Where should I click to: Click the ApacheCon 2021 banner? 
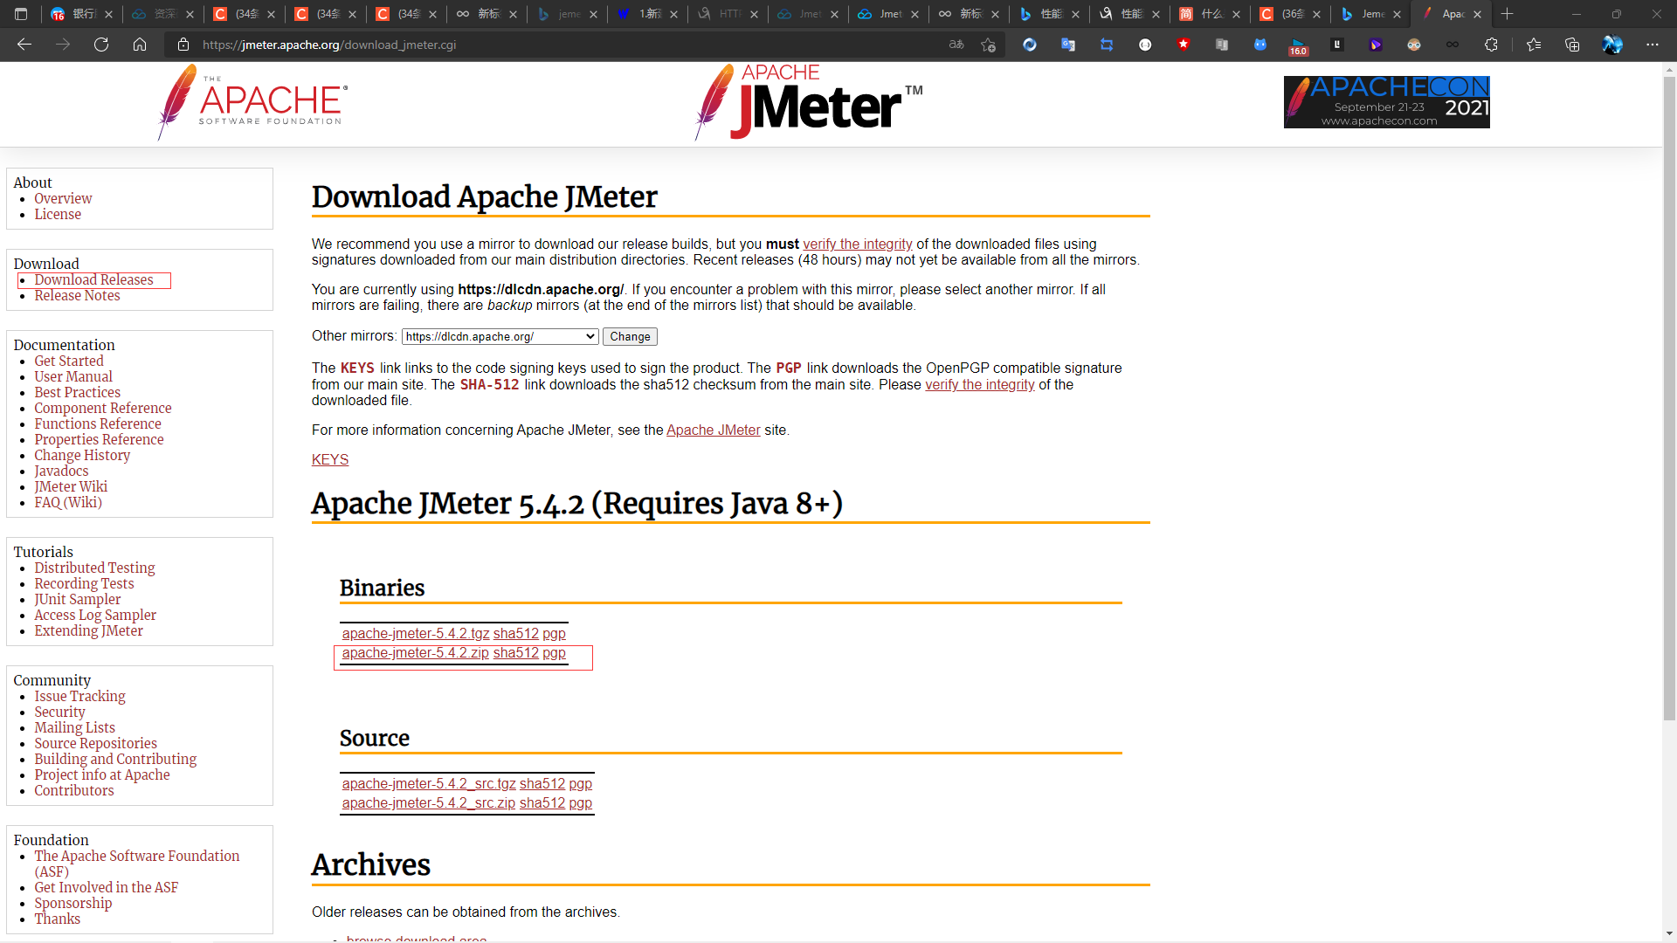(1386, 102)
